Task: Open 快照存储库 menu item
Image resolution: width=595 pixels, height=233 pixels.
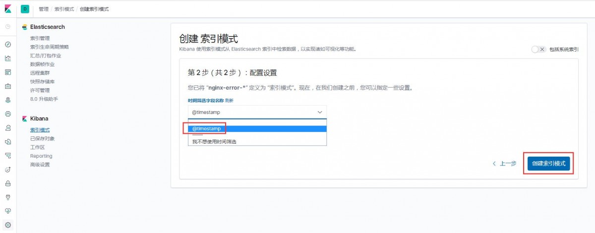Action: pos(42,82)
